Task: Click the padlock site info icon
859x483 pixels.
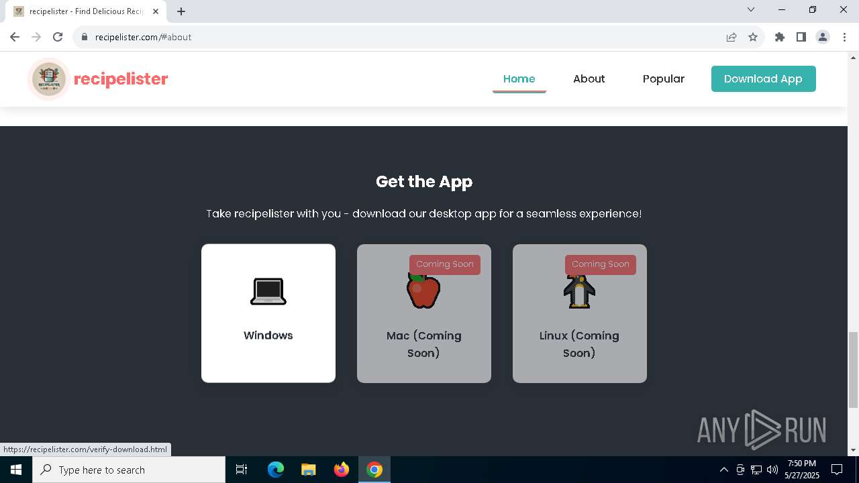Action: pyautogui.click(x=84, y=37)
